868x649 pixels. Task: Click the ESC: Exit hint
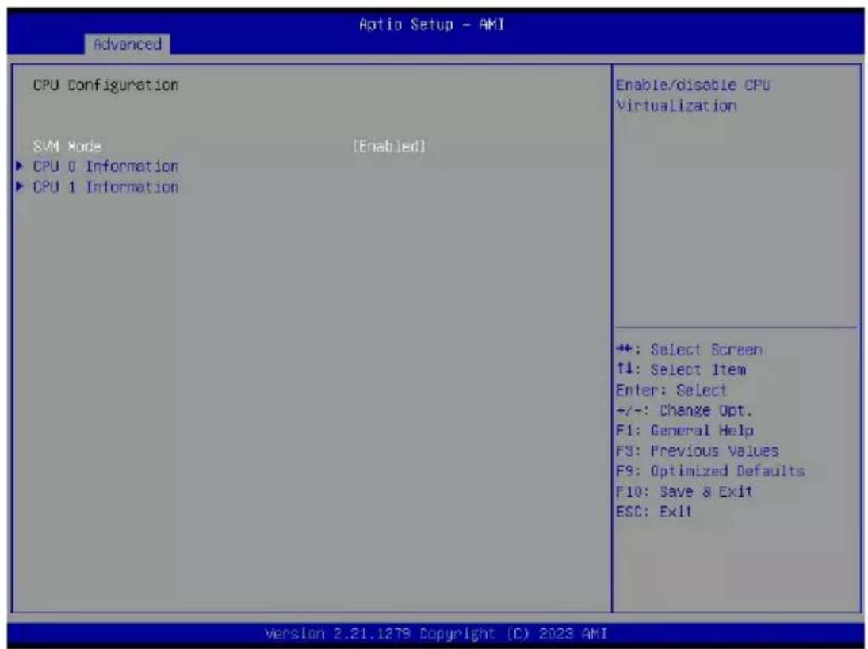[654, 512]
